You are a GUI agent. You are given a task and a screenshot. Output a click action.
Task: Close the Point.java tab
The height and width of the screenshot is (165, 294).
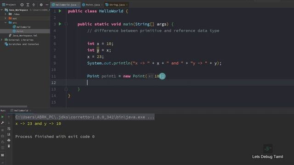click(x=102, y=5)
